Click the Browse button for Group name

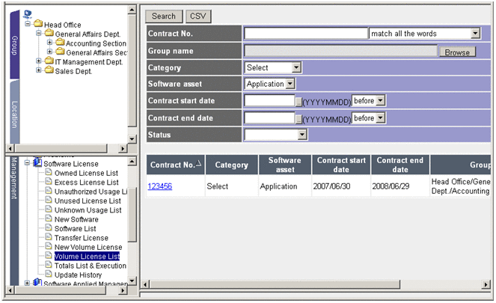click(456, 52)
